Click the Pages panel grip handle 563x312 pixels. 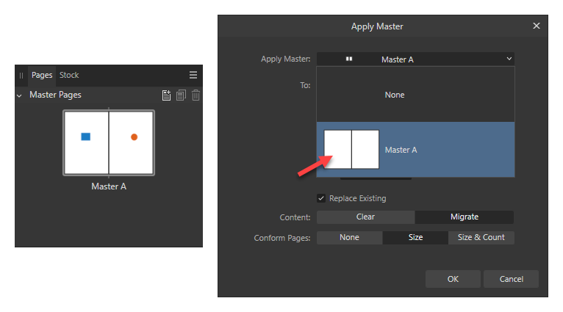click(21, 76)
